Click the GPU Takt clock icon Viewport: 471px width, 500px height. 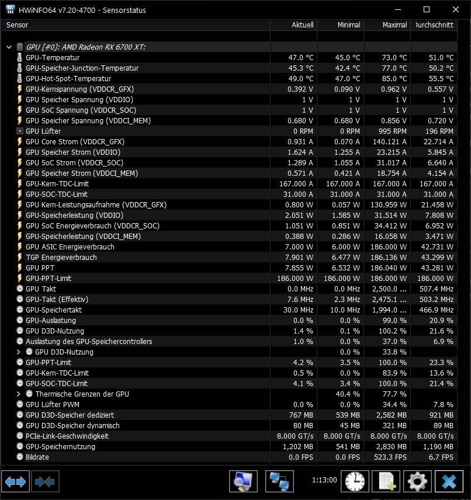click(20, 289)
